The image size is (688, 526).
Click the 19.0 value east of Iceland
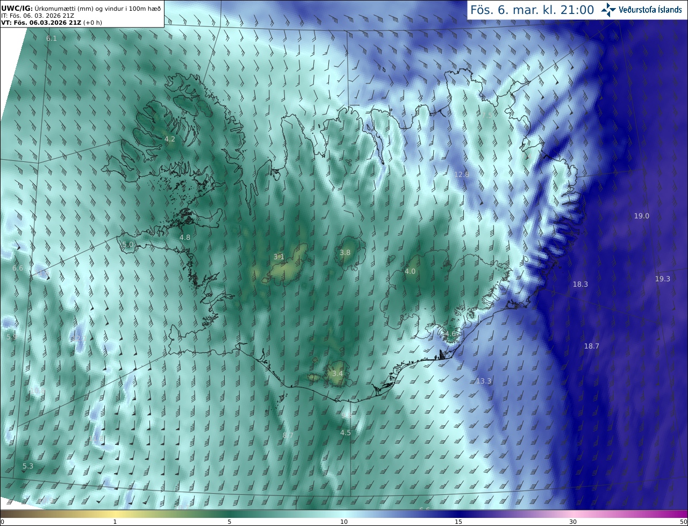[641, 216]
